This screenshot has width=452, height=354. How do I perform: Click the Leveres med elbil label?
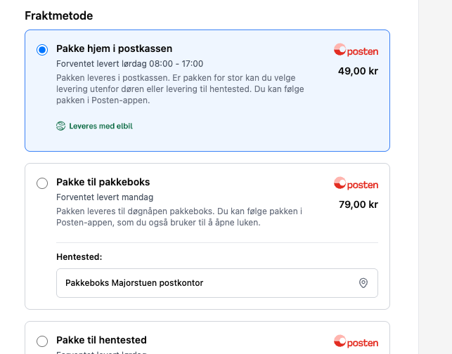pos(101,126)
